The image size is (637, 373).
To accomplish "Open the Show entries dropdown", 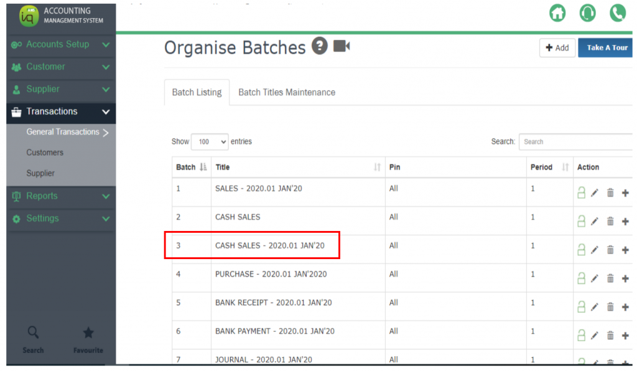I will (x=210, y=142).
